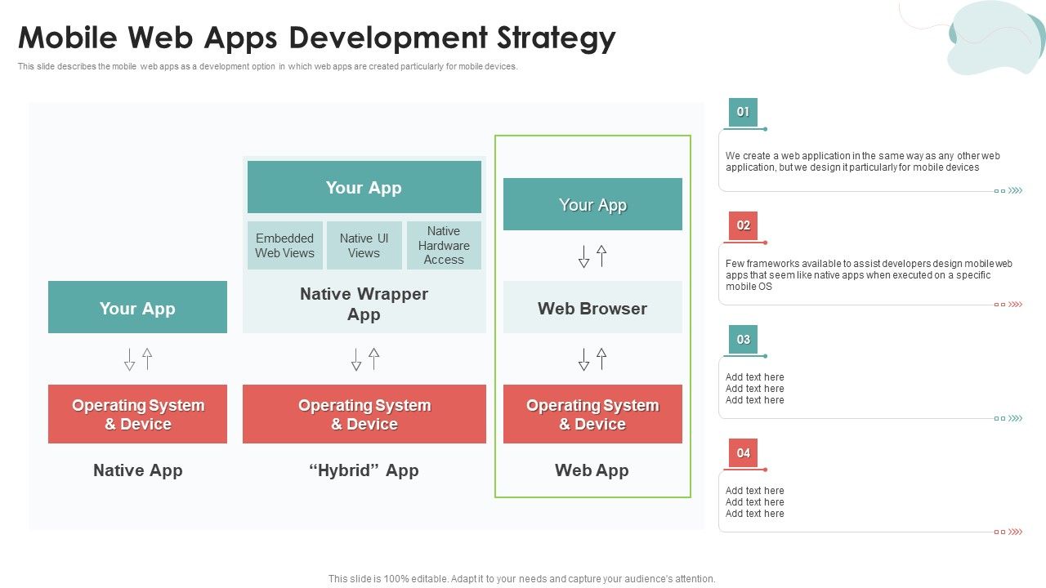Click the 'Native App' label
This screenshot has height=588, width=1046.
pos(138,470)
